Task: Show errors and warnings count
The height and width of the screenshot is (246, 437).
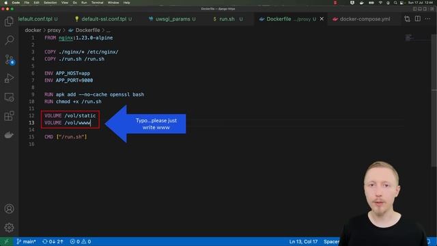Action: 81,241
